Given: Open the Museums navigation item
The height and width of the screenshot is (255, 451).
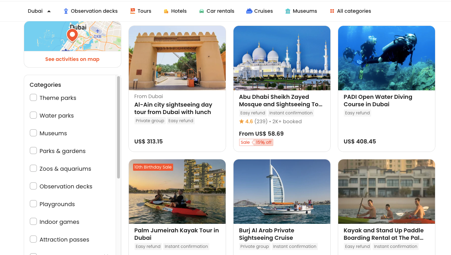Looking at the screenshot, I should [x=301, y=11].
